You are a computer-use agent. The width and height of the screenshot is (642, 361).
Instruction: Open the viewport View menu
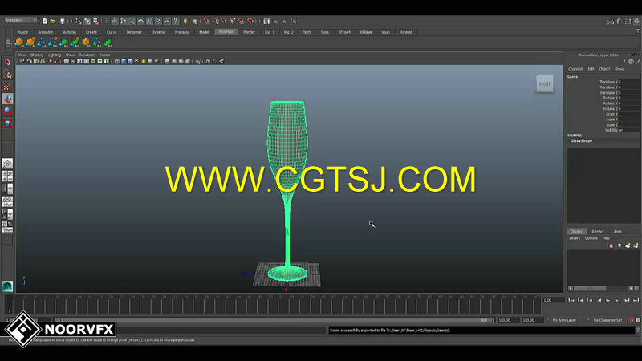pyautogui.click(x=22, y=55)
